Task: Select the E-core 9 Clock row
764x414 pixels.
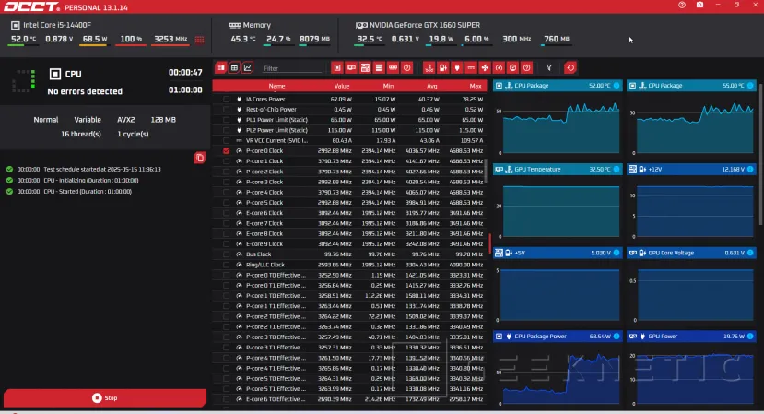Action: point(349,243)
